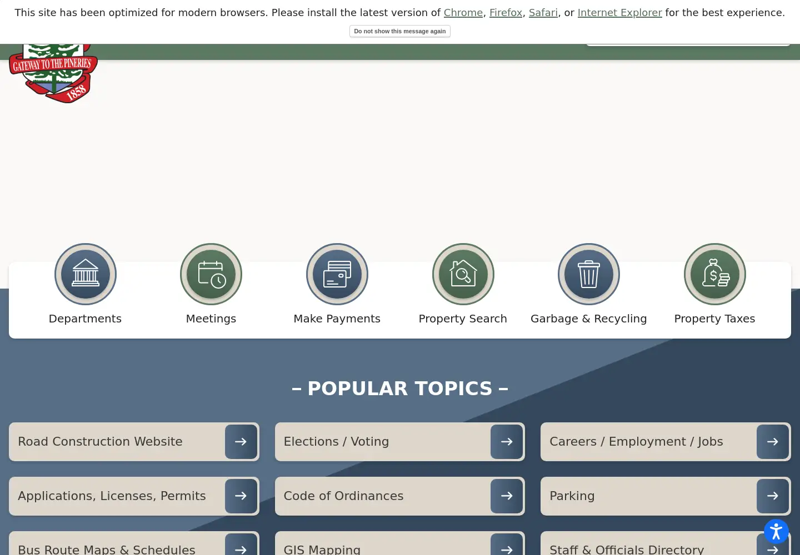Open the Bus Route Maps & Schedules topic
This screenshot has width=800, height=555.
[134, 544]
